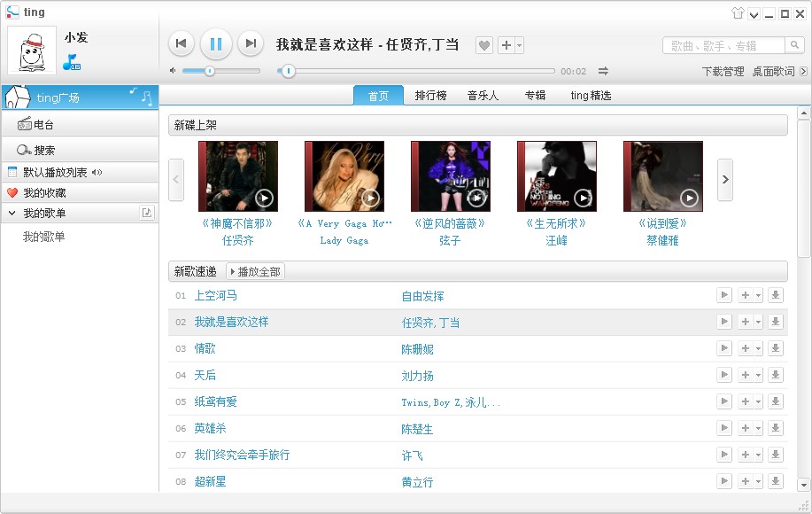The width and height of the screenshot is (812, 514).
Task: Toggle the playback order mode icon
Action: pos(603,71)
